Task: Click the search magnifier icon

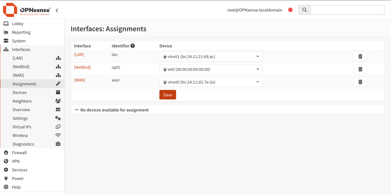Action: pos(305,10)
